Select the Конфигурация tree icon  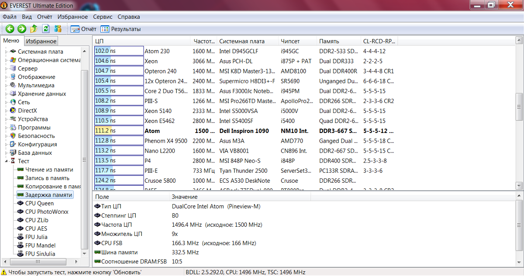[13, 144]
